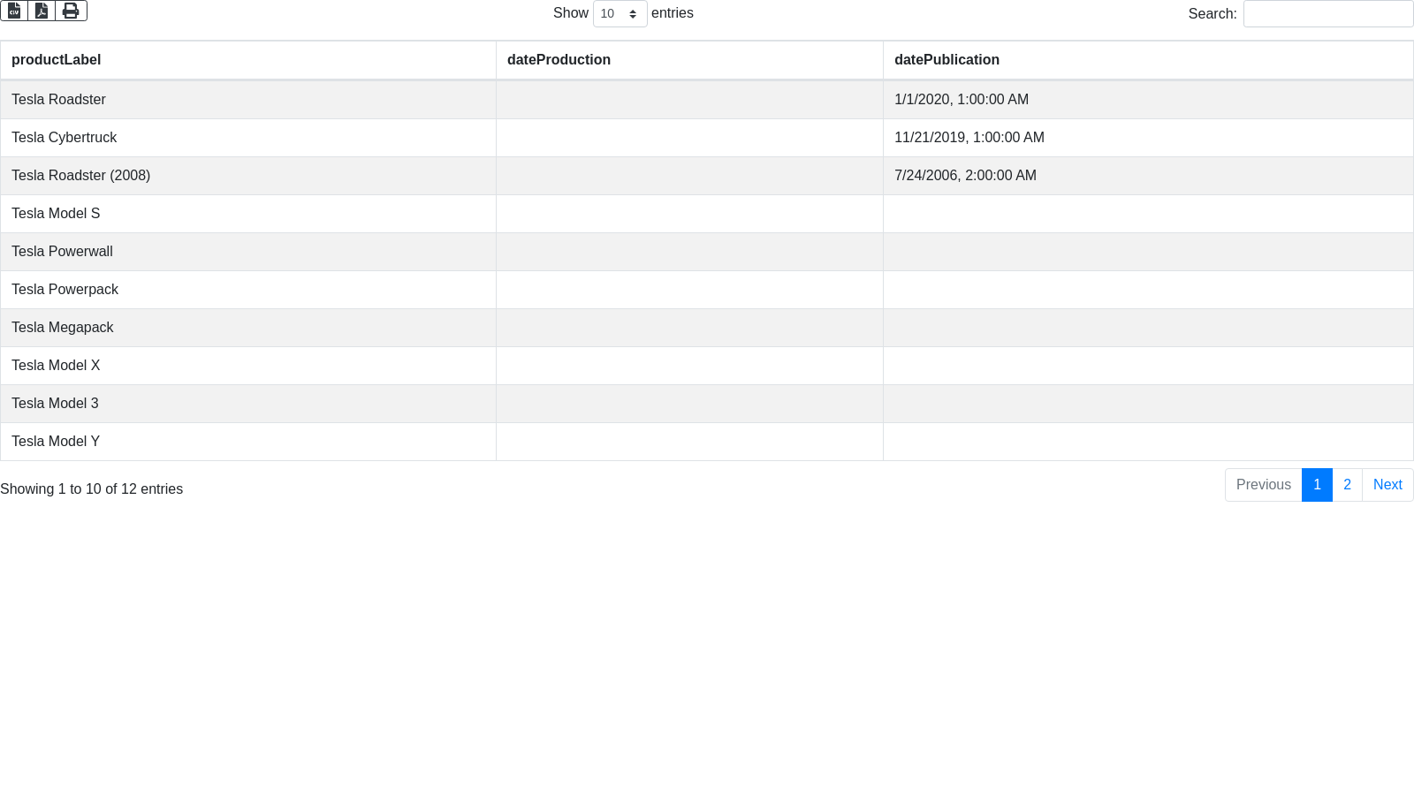Select current page 1 button
The width and height of the screenshot is (1414, 795).
tap(1317, 485)
